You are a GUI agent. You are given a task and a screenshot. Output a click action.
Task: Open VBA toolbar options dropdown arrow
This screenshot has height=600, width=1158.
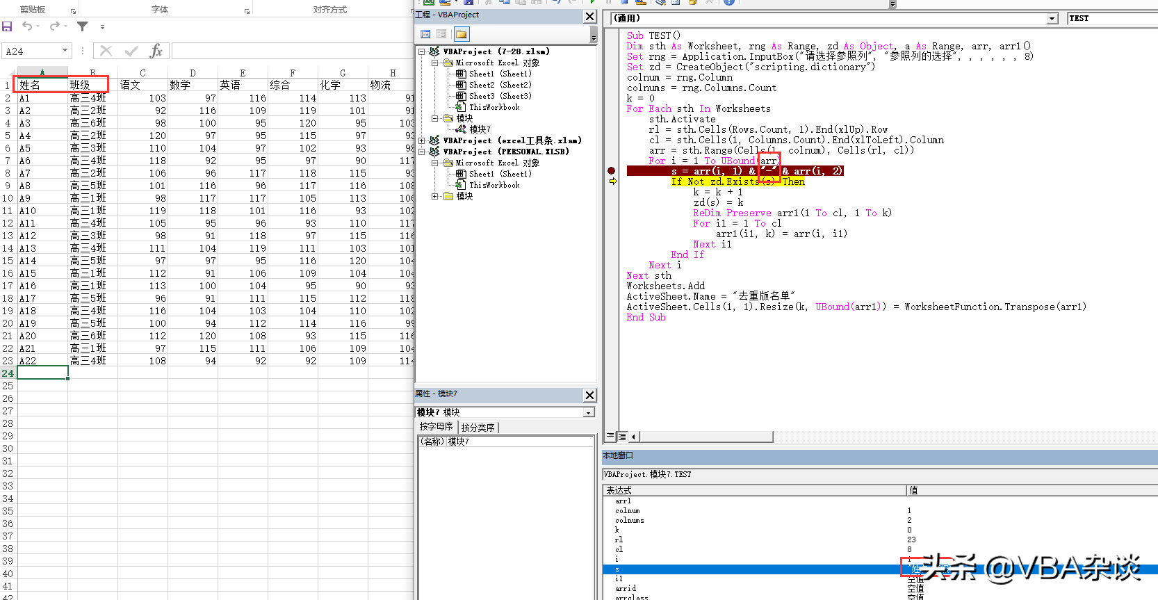click(893, 4)
